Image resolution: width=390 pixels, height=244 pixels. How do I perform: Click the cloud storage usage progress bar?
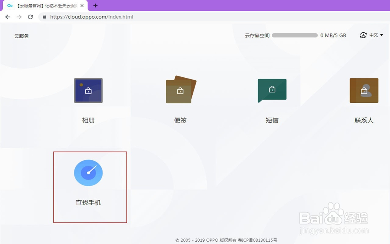click(295, 36)
